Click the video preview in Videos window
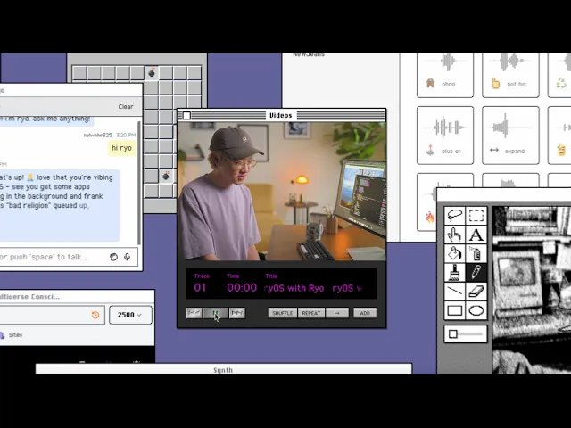The image size is (571, 428). (282, 191)
